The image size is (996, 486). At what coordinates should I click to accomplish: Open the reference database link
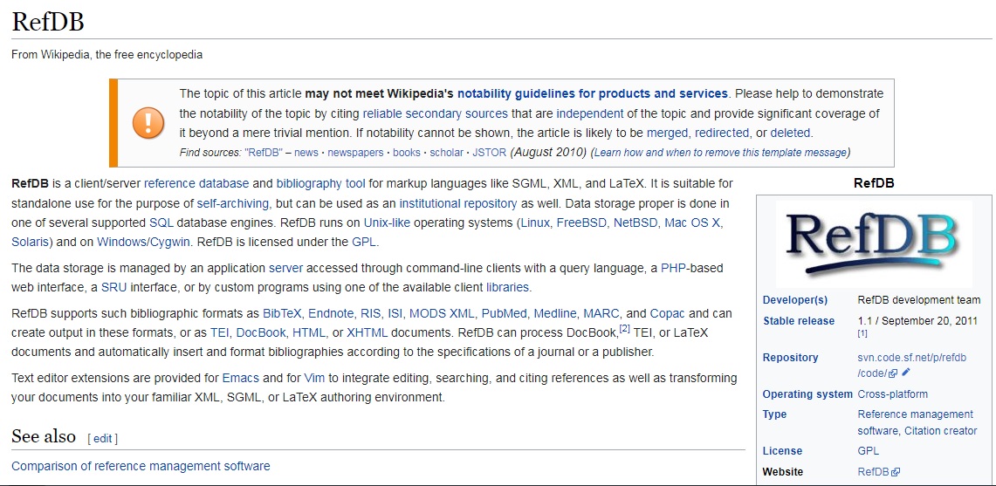(196, 184)
